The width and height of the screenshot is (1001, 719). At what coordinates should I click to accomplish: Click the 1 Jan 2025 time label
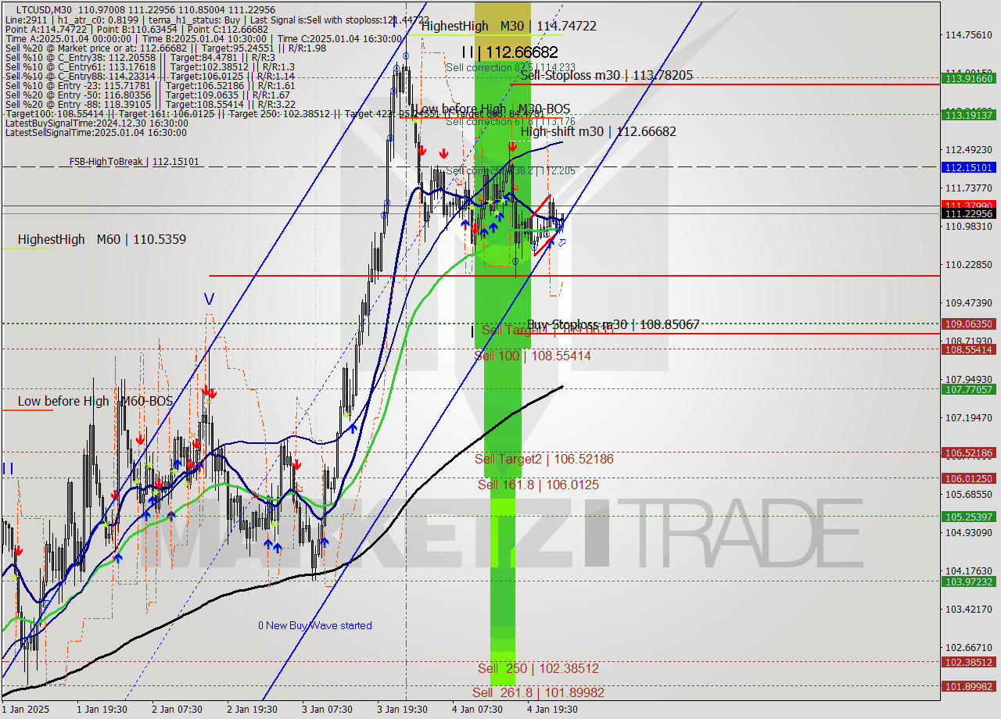point(24,710)
